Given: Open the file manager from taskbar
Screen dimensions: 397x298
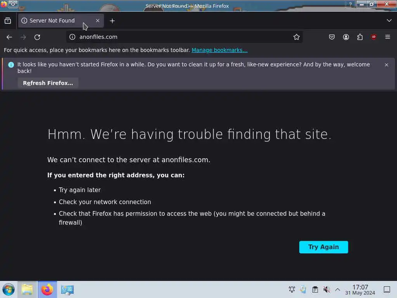Looking at the screenshot, I should [x=27, y=289].
